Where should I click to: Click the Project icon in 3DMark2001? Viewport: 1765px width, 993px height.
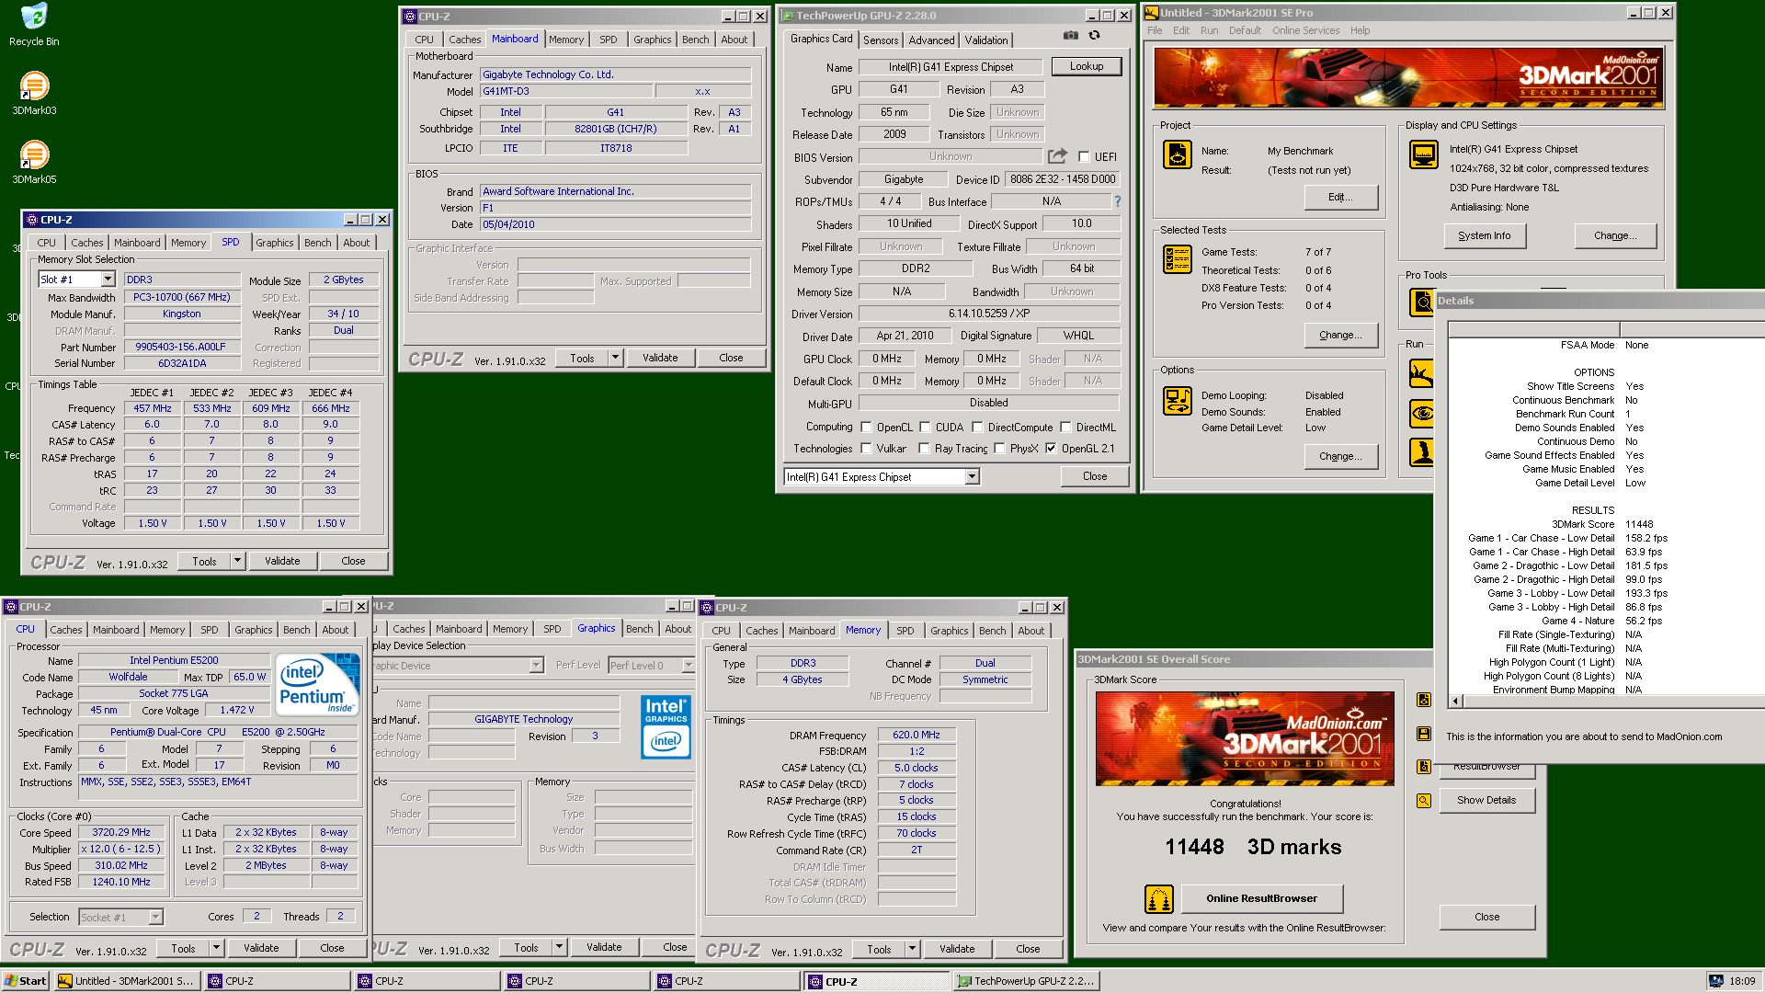coord(1177,154)
